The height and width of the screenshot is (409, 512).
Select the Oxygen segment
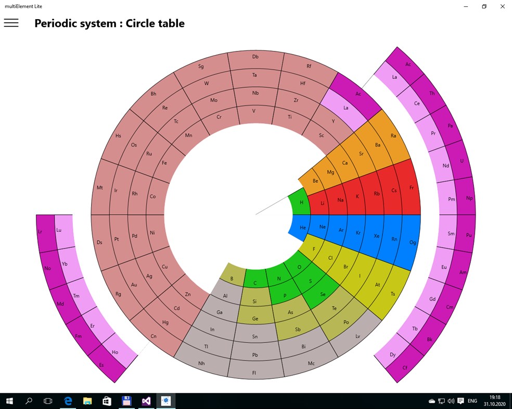point(299,267)
